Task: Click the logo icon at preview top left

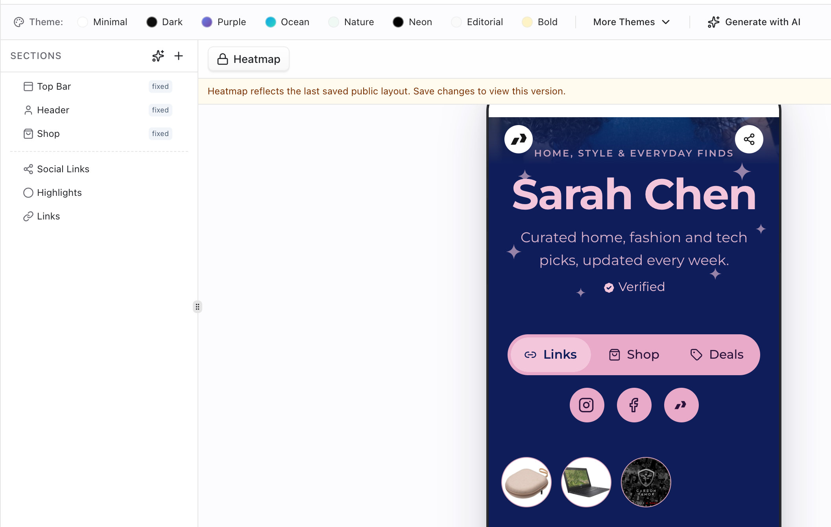Action: tap(519, 139)
